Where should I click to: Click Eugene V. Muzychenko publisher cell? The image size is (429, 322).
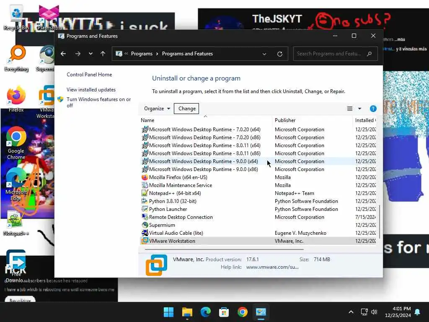[300, 233]
